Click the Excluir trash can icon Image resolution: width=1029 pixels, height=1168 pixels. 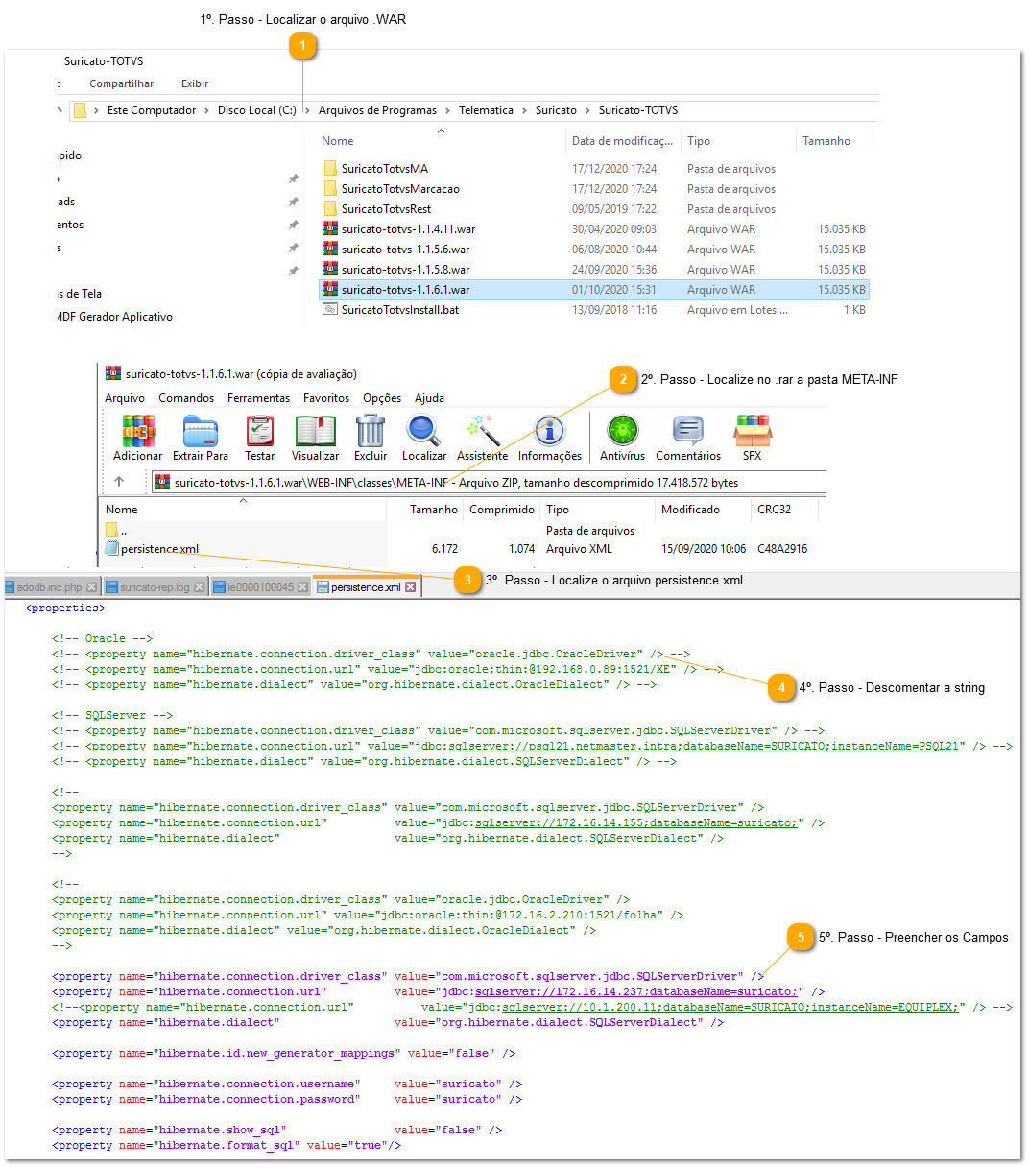pyautogui.click(x=371, y=432)
